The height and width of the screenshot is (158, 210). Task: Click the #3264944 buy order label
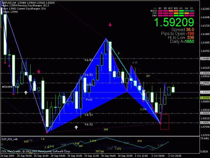click(10, 87)
